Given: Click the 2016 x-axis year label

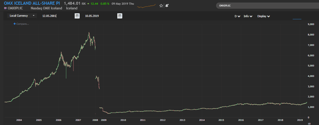Looking at the screenshot, I should pos(241,120).
